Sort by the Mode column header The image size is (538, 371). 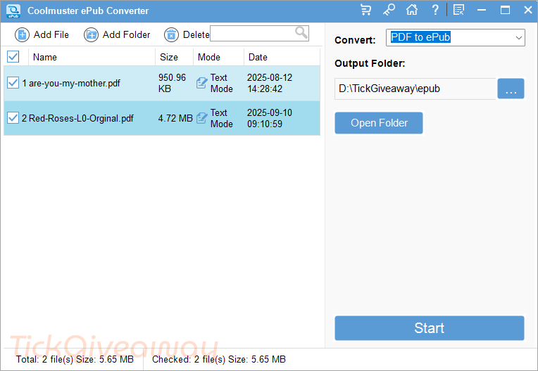coord(218,57)
